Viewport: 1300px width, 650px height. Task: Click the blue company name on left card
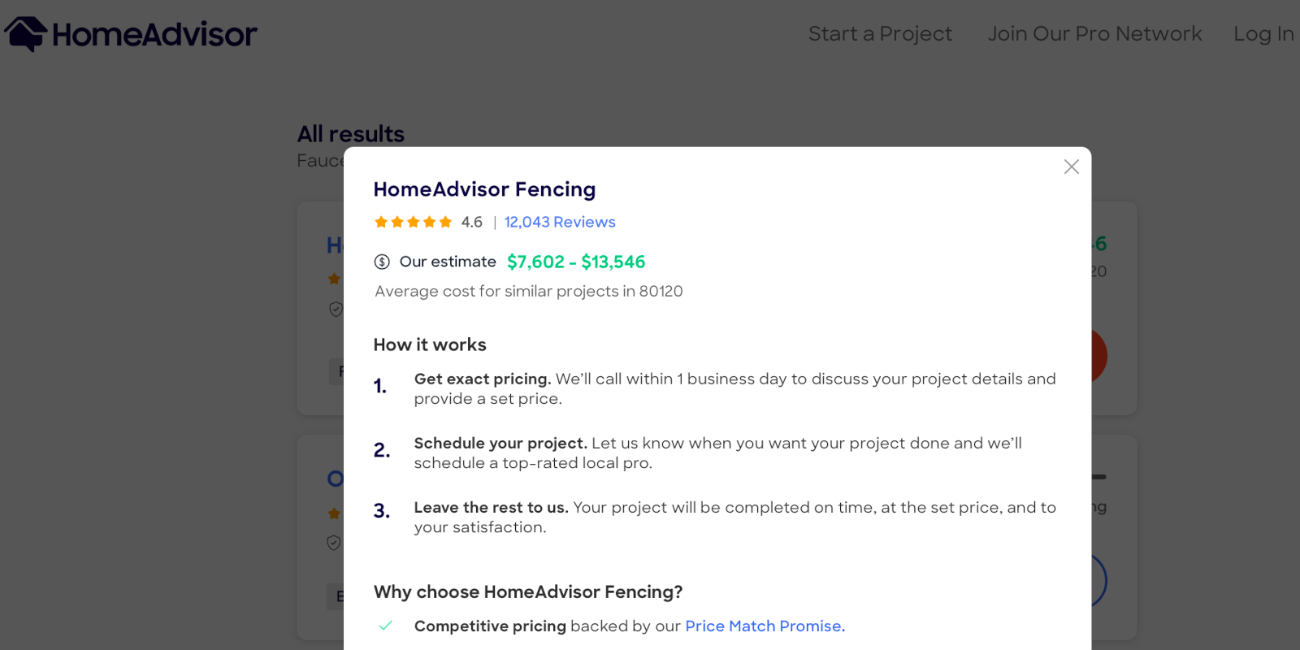tap(333, 244)
